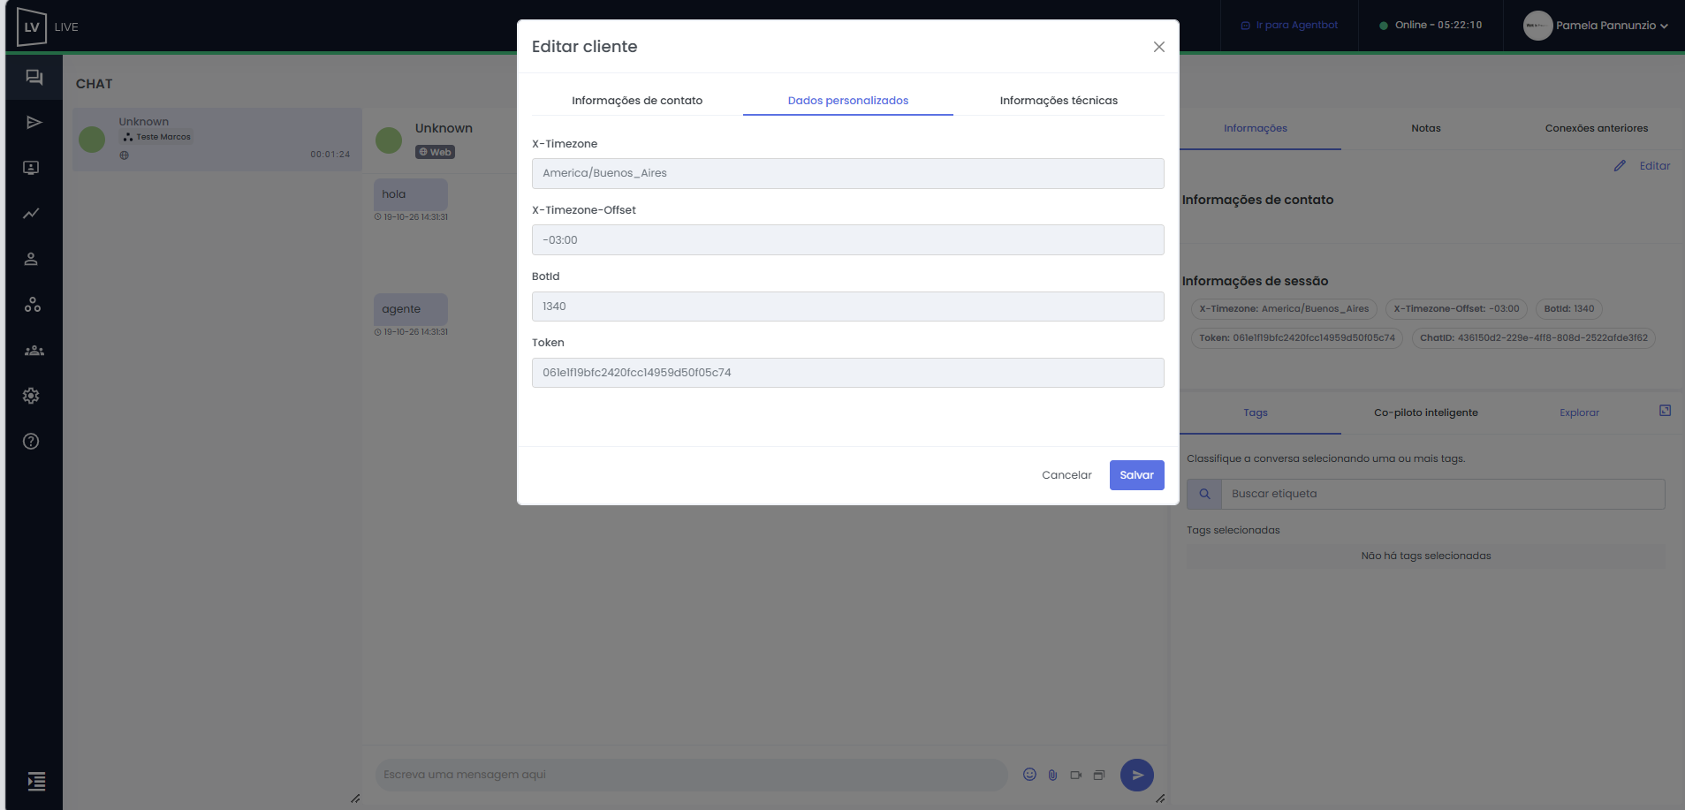Open the Chat conversations sidebar icon

[34, 77]
